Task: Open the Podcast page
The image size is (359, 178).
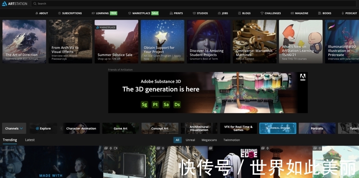Action: [349, 13]
